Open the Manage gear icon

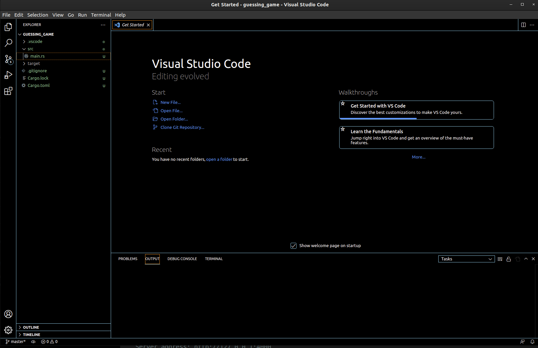8,330
